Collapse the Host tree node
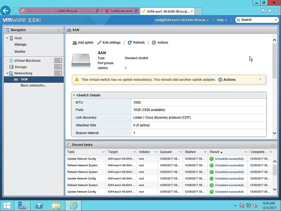This screenshot has width=281, height=211. coord(7,38)
